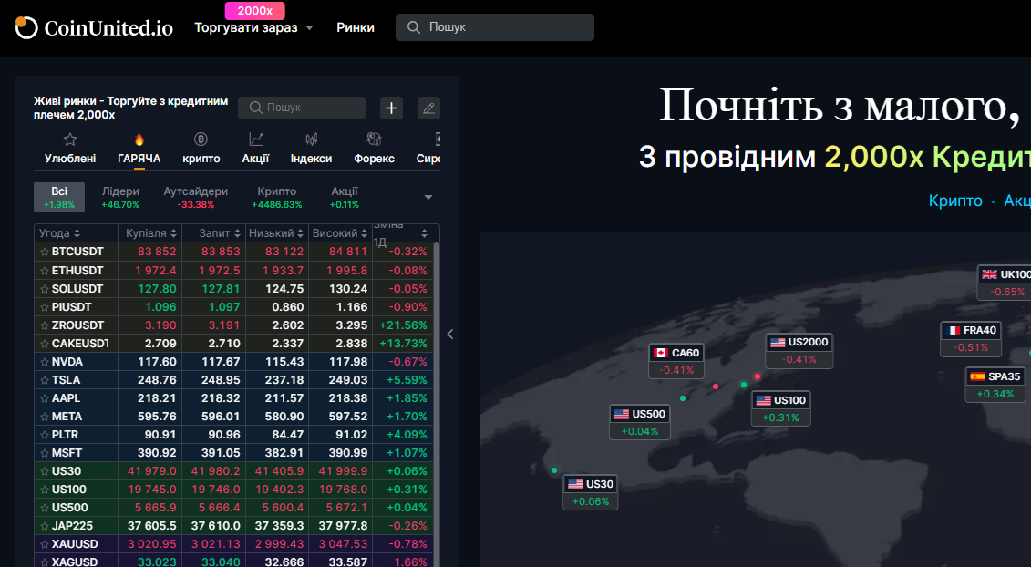Select the ГАРЯЧА flame tab
Screen dimensions: 1031x567
tap(139, 149)
